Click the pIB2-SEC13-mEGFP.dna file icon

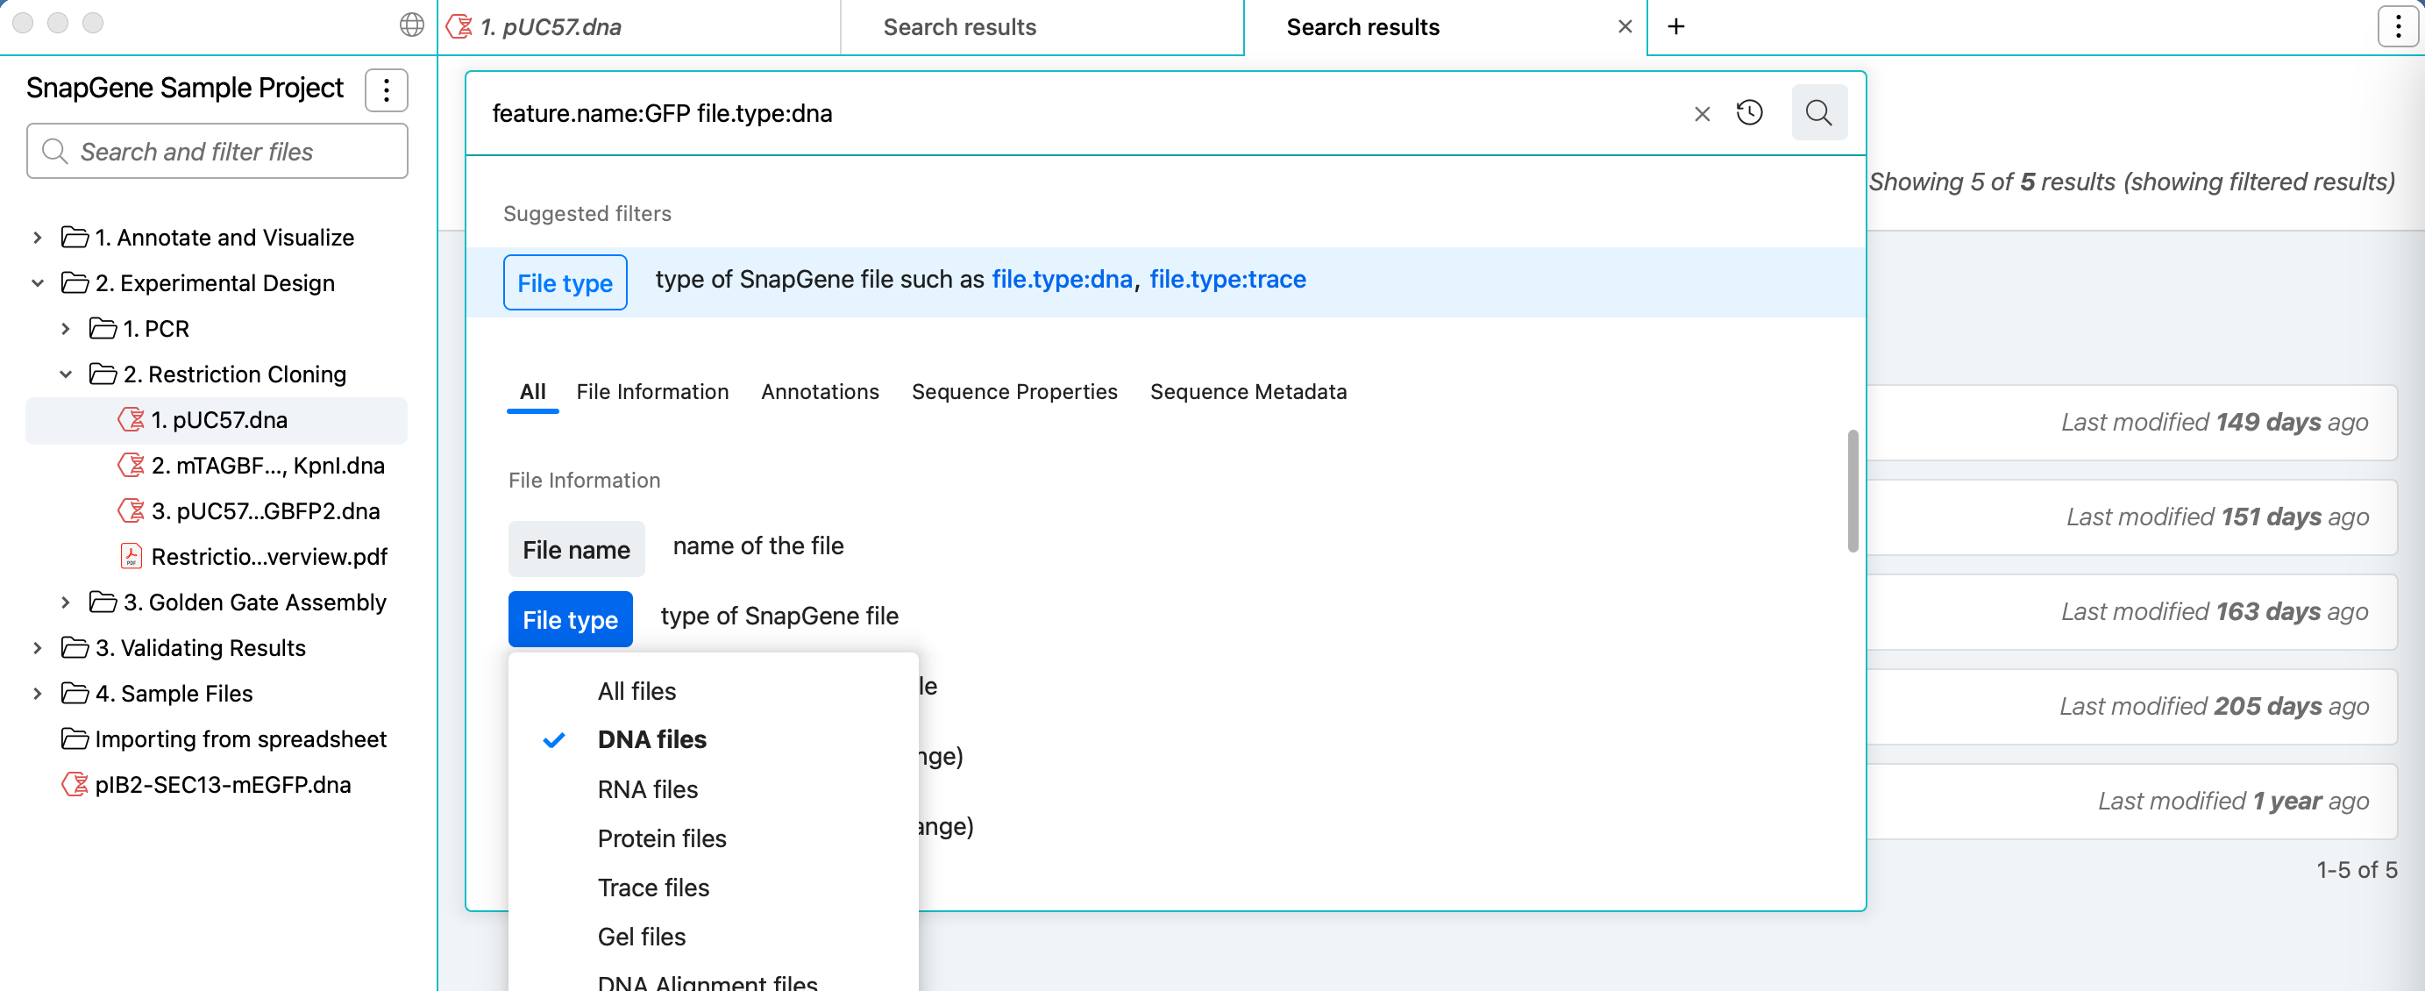pyautogui.click(x=75, y=784)
